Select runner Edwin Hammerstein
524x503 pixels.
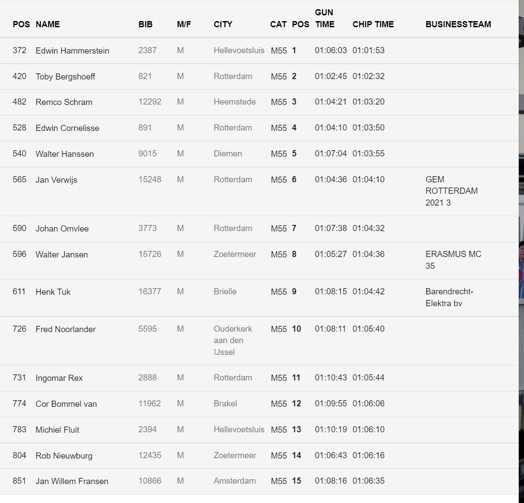tap(72, 51)
